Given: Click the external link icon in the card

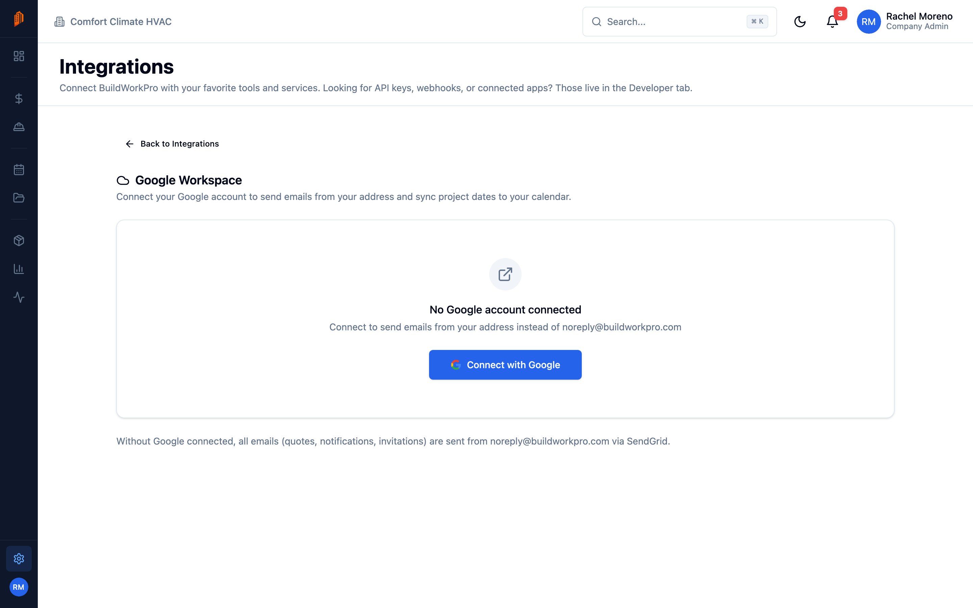Looking at the screenshot, I should click(x=505, y=274).
